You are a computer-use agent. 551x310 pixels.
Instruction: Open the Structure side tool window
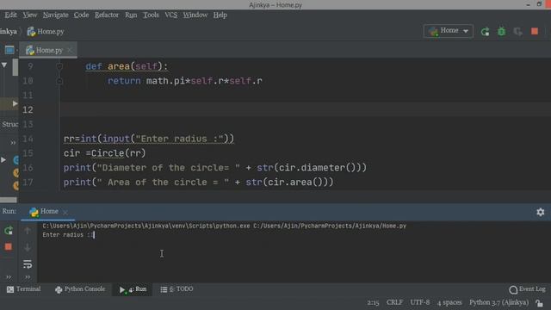[9, 124]
